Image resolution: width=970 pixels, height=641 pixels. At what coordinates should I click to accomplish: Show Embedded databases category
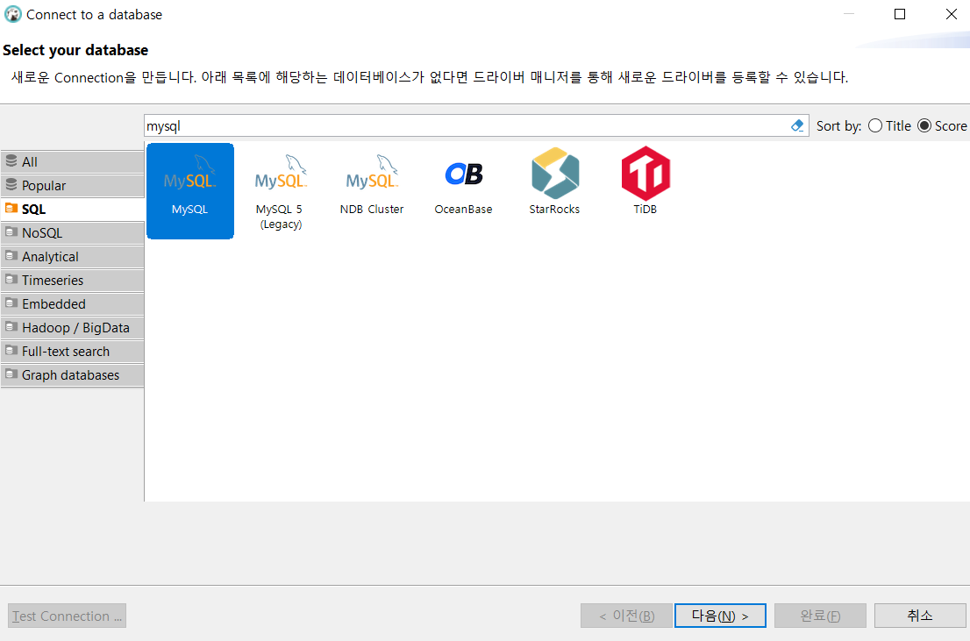click(x=73, y=304)
